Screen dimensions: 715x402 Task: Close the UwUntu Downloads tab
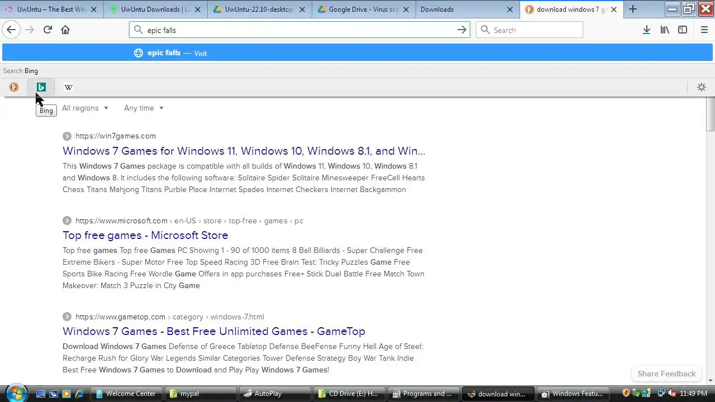click(198, 9)
